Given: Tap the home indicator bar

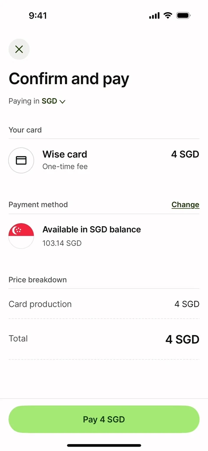Looking at the screenshot, I should click(104, 445).
